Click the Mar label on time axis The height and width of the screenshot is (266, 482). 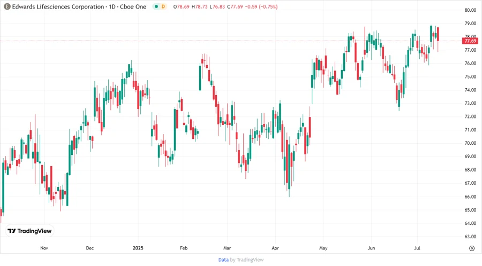(x=227, y=248)
